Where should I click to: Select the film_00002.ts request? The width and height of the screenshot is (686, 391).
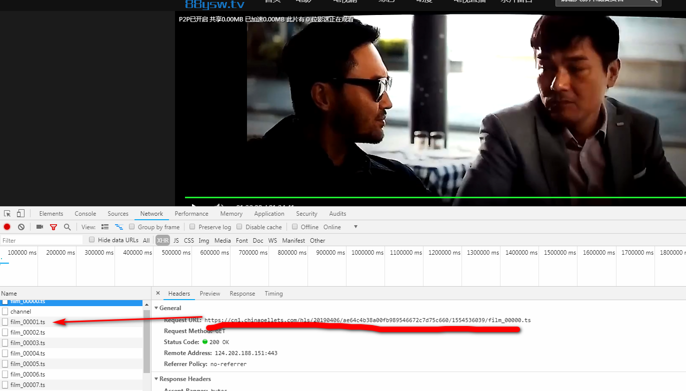click(x=71, y=333)
